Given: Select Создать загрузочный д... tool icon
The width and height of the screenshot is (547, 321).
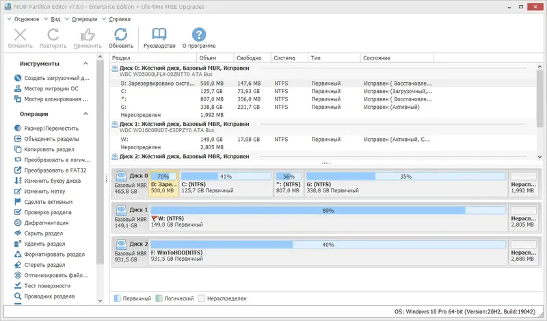Looking at the screenshot, I should point(18,78).
